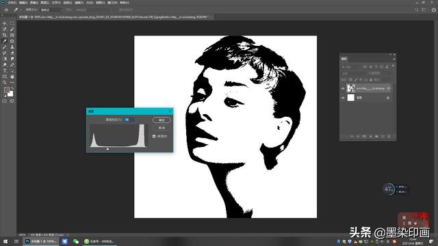Screen dimensions: 438x246
Task: Click OK button in Threshold dialog
Action: pyautogui.click(x=162, y=120)
